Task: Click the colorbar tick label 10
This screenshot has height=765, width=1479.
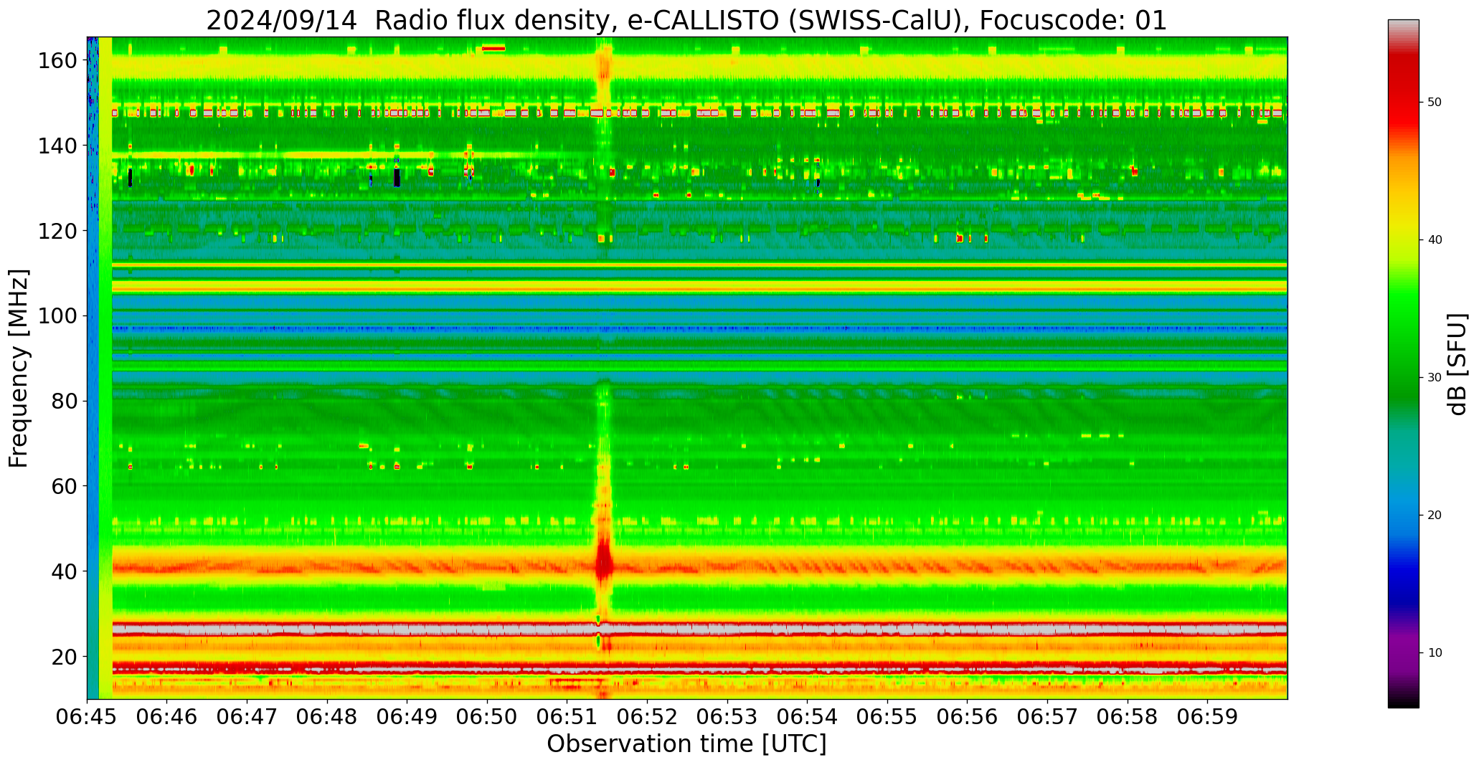Action: [1435, 653]
